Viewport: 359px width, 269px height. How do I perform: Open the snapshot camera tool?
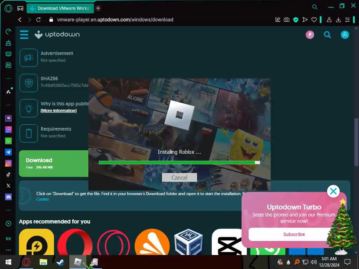tap(286, 20)
